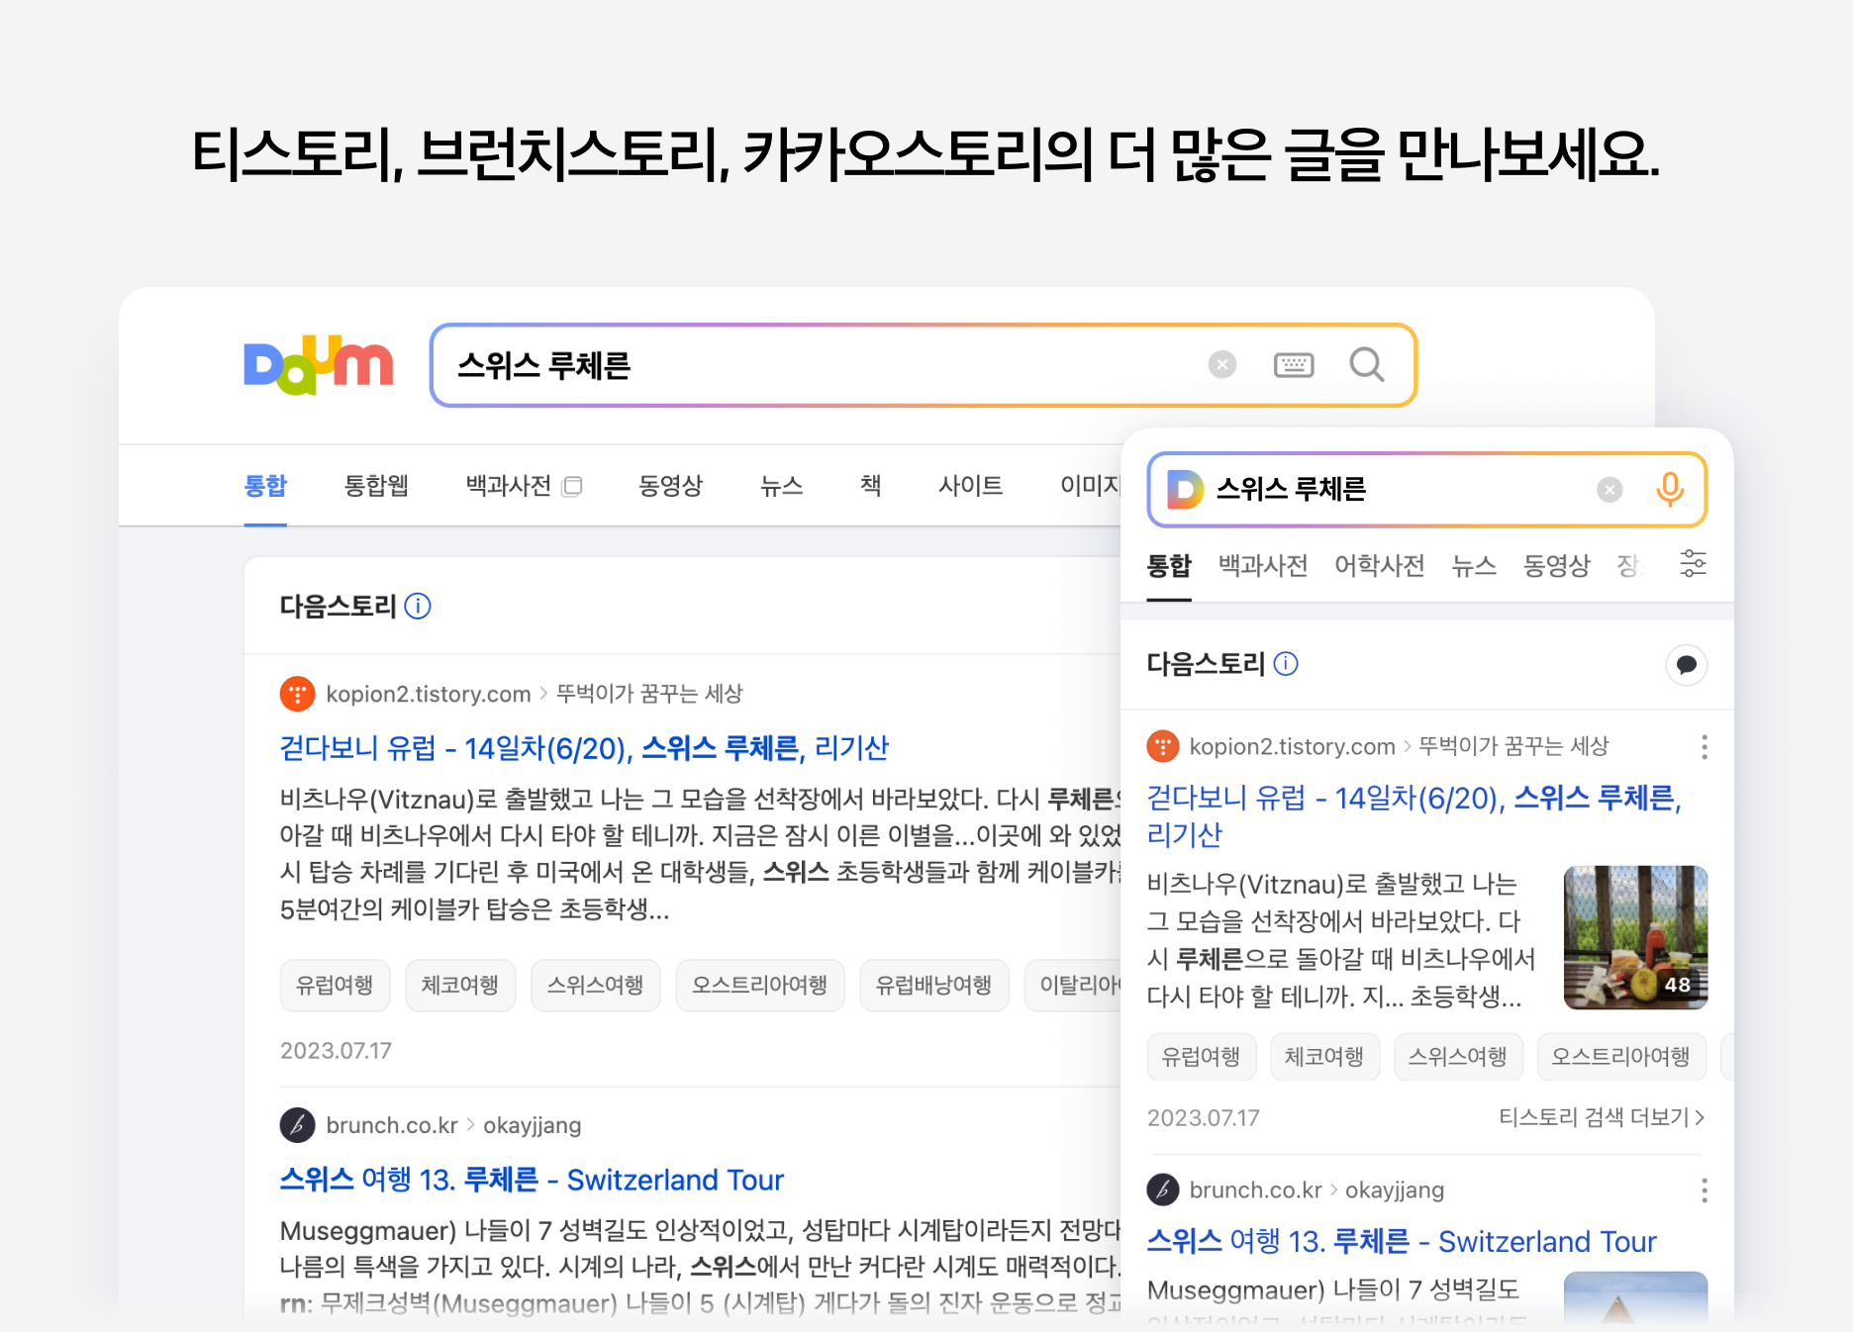This screenshot has width=1853, height=1332.
Task: Clear the desktop search query
Action: coord(1222,365)
